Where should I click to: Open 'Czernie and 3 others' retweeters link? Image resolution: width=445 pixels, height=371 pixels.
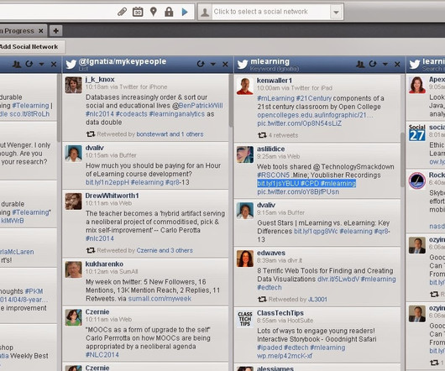(x=165, y=250)
